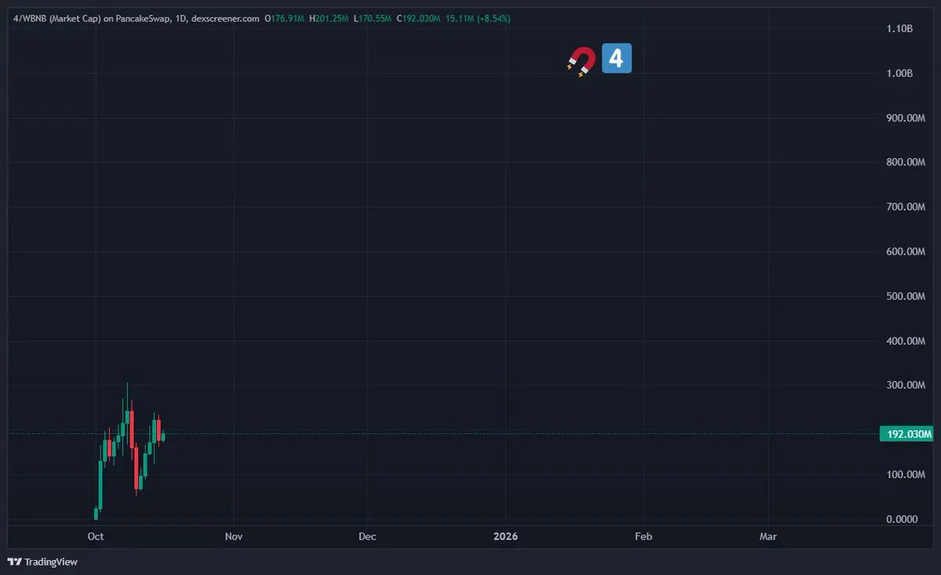Click the Feb label on time axis
This screenshot has height=575, width=941.
coord(643,537)
